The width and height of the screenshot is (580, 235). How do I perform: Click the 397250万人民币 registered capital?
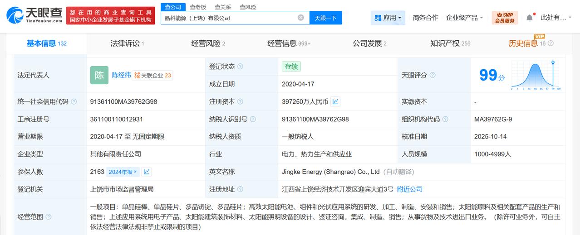click(x=305, y=102)
